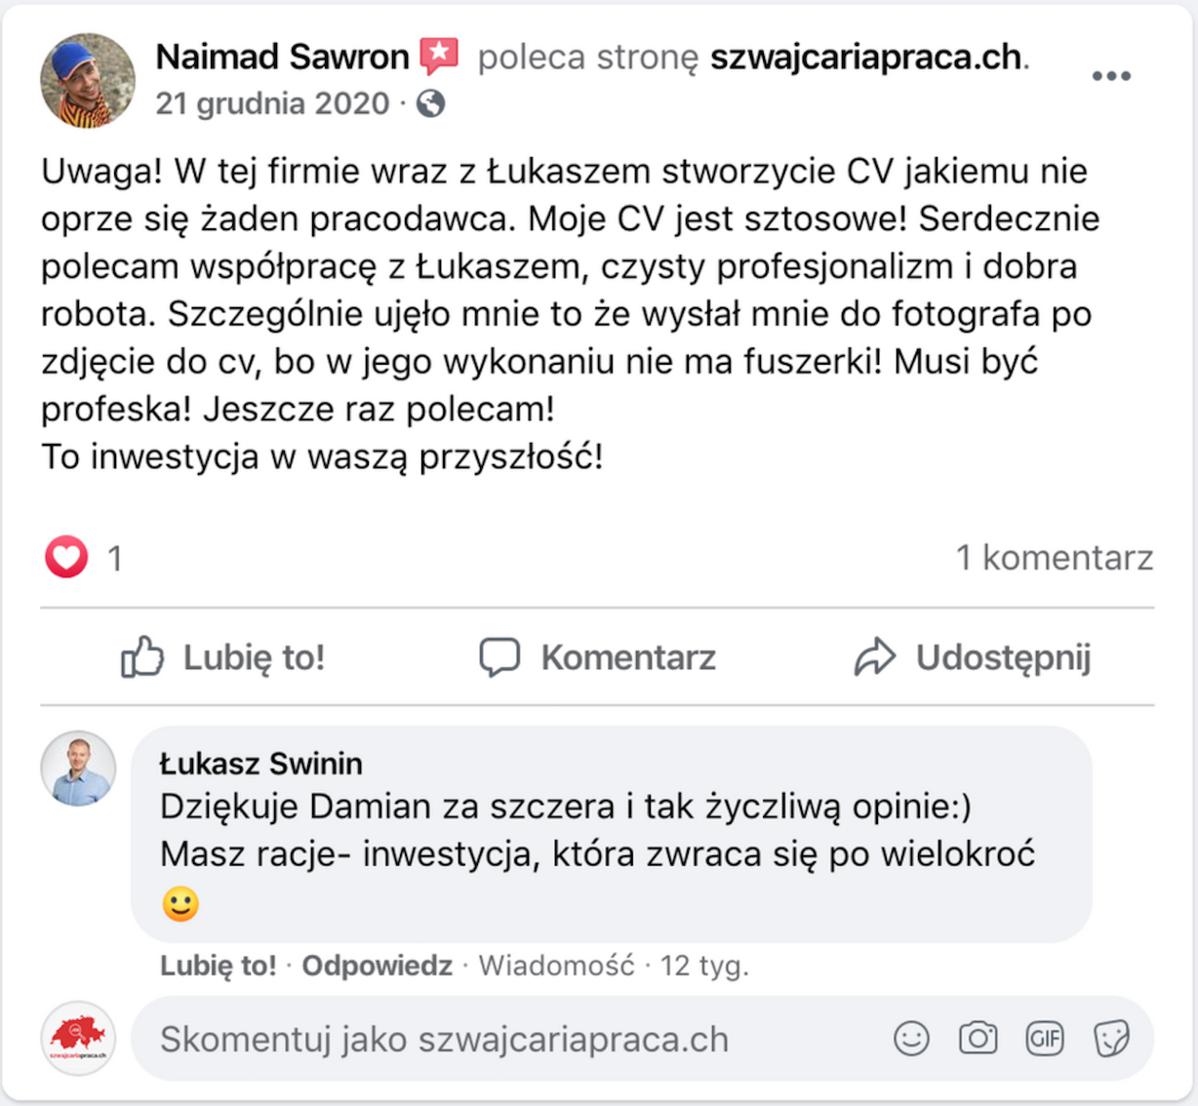Screen dimensions: 1198x1106
Task: Add a GIF to the comment
Action: (1044, 1039)
